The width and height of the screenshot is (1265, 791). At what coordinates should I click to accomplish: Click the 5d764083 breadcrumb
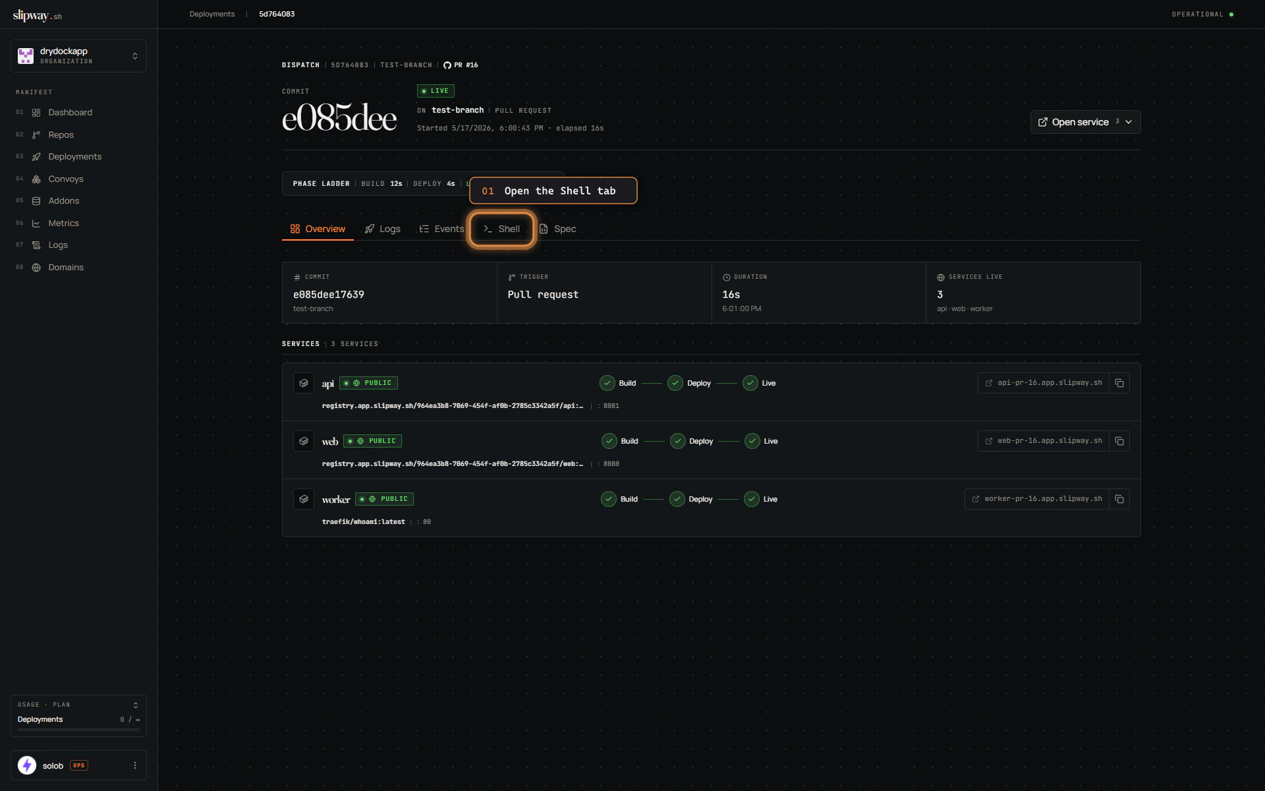pyautogui.click(x=277, y=15)
